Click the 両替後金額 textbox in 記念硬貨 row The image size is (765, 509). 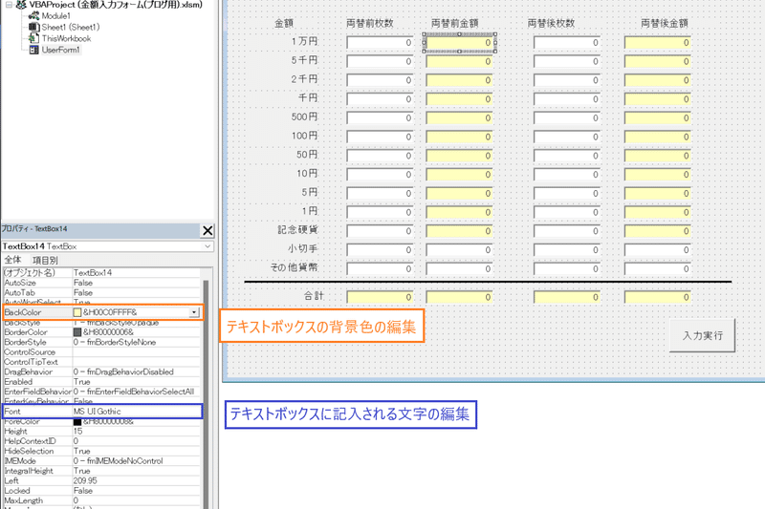(x=658, y=231)
